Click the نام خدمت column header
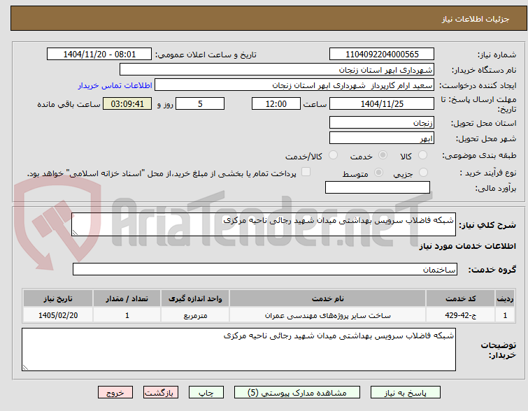 tap(328, 298)
